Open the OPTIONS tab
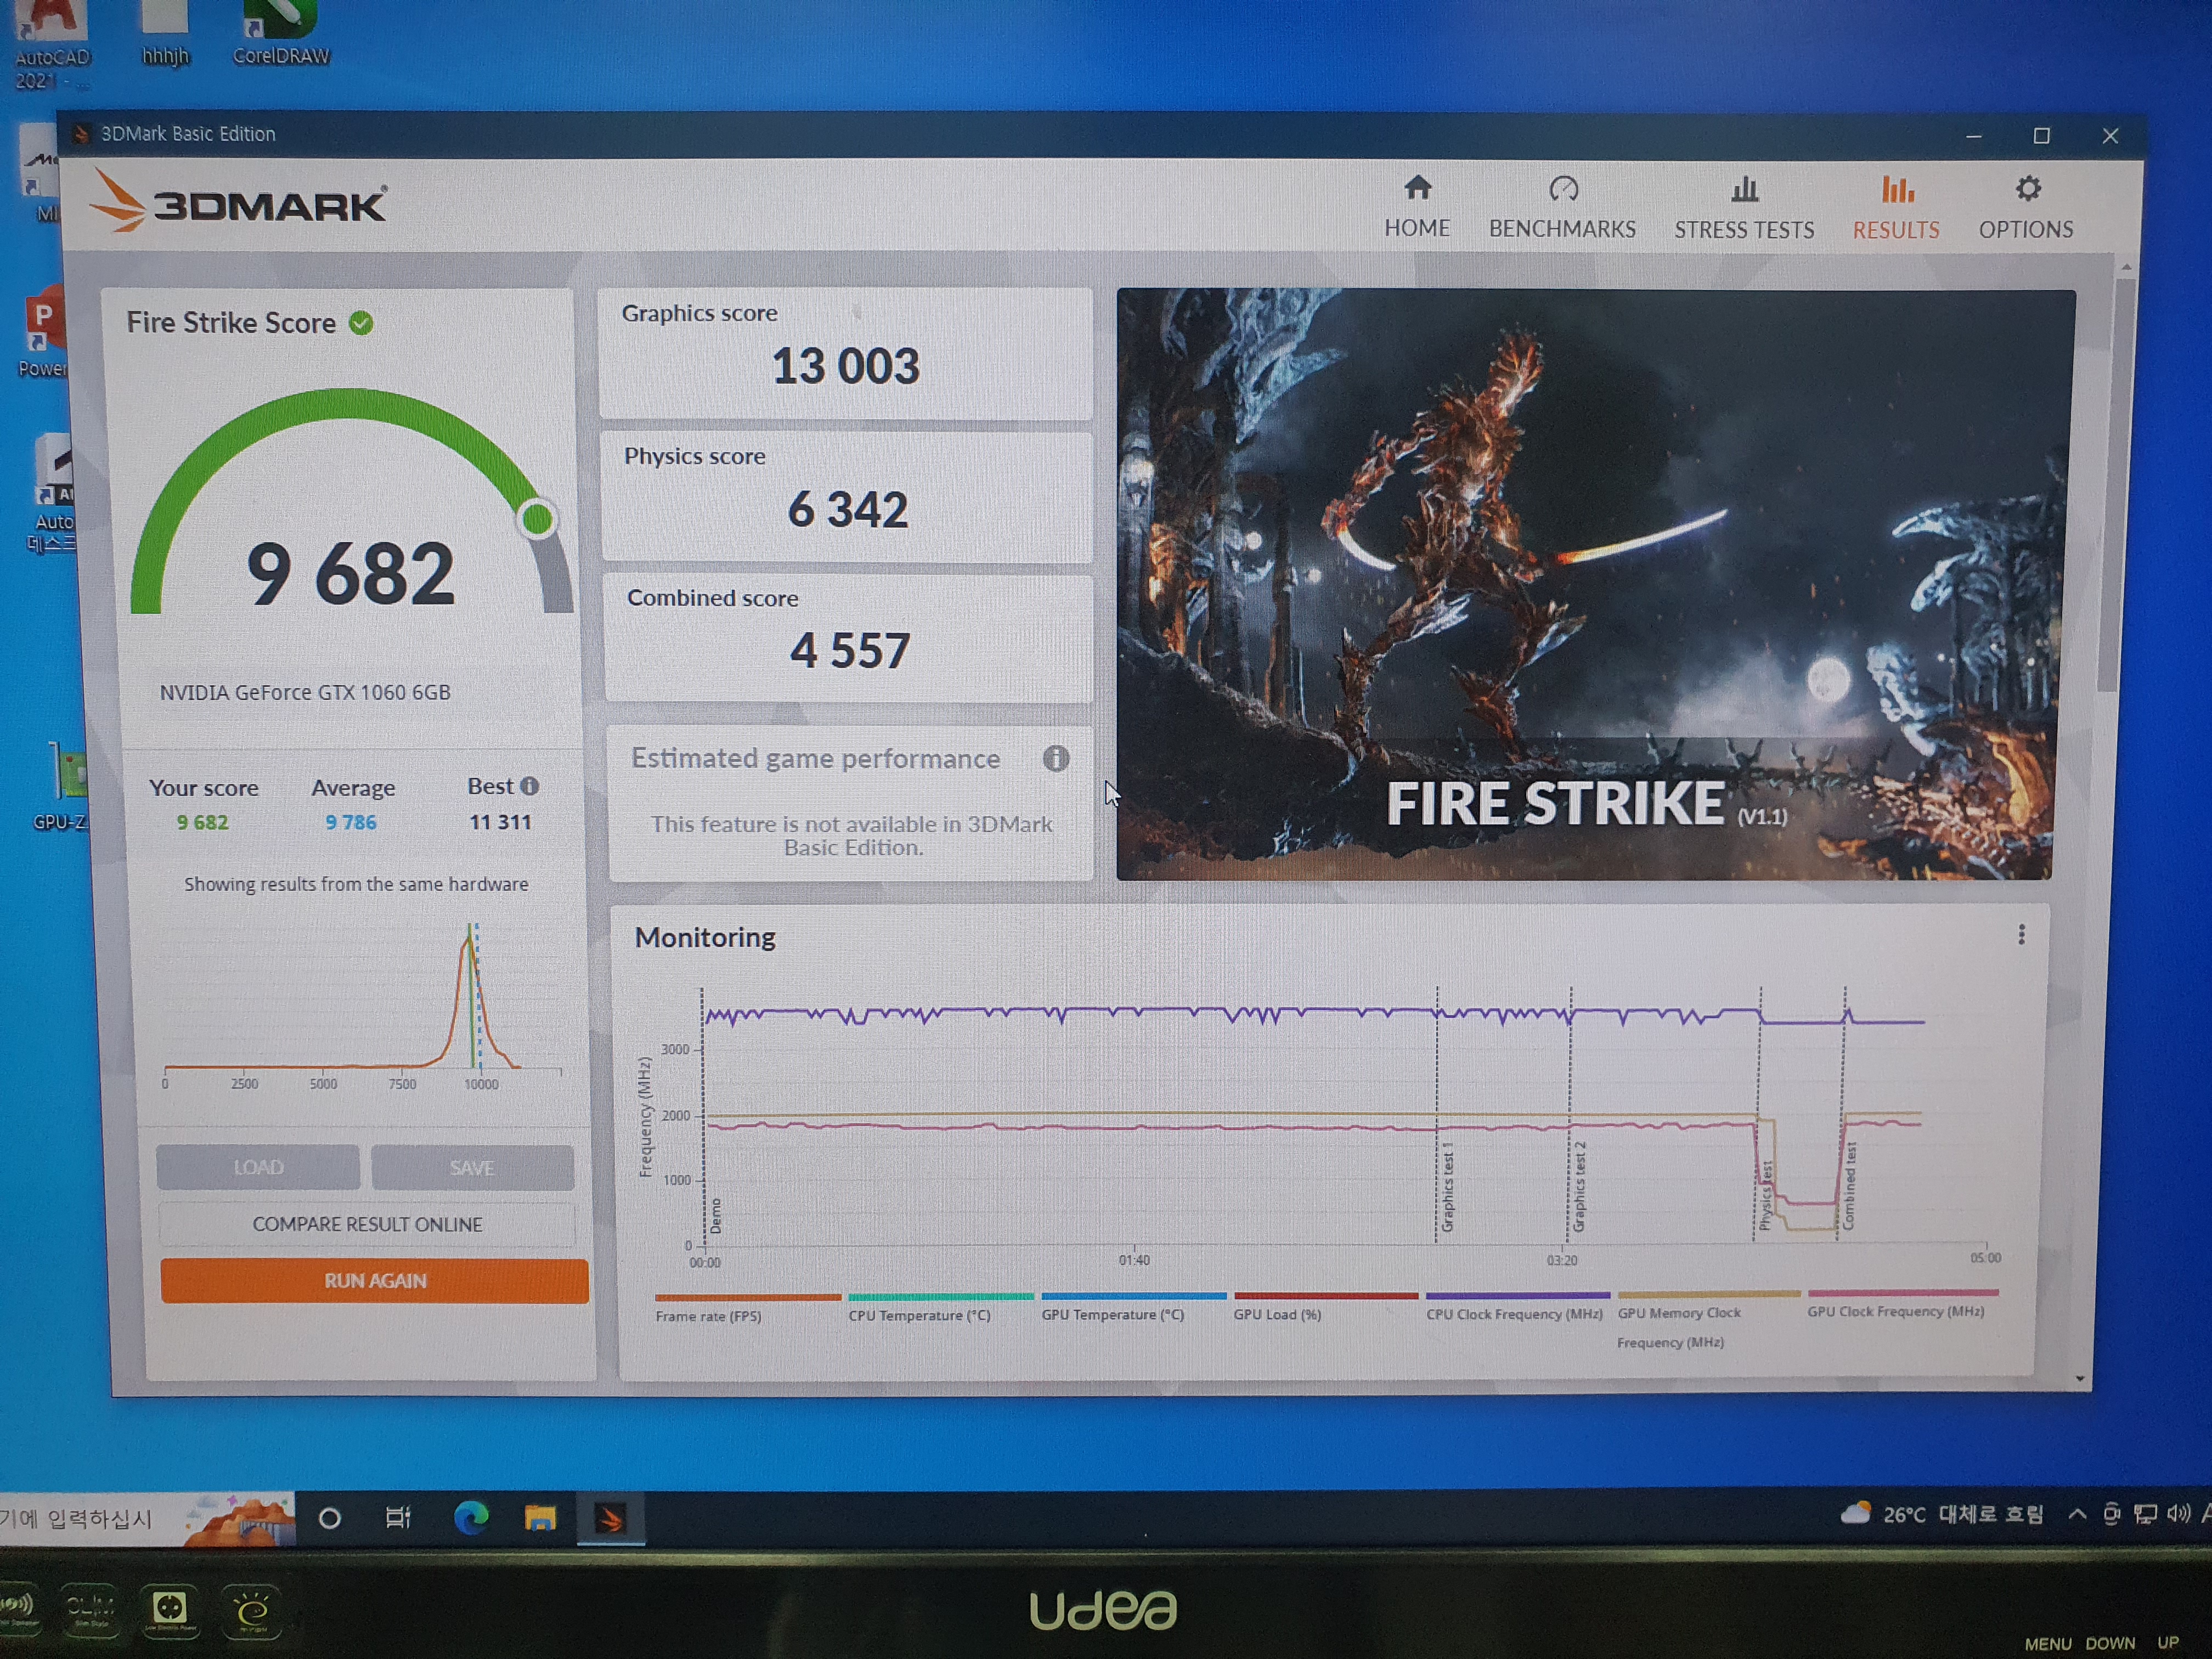 tap(2026, 209)
